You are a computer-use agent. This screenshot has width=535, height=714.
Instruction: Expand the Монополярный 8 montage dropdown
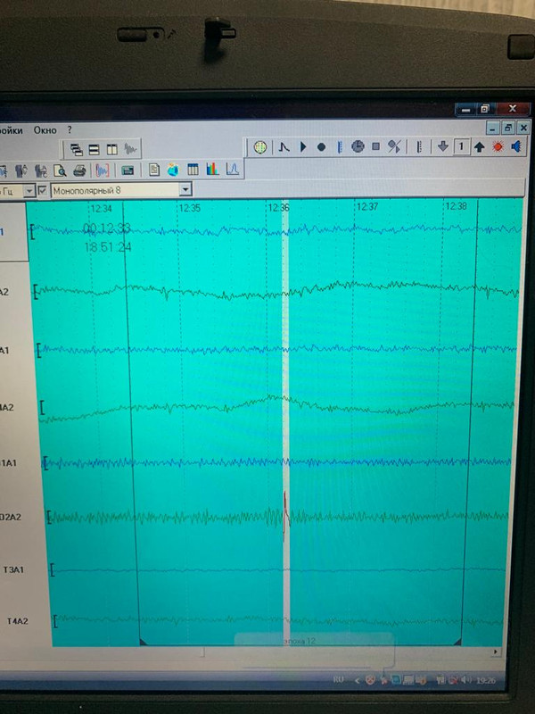click(x=185, y=189)
